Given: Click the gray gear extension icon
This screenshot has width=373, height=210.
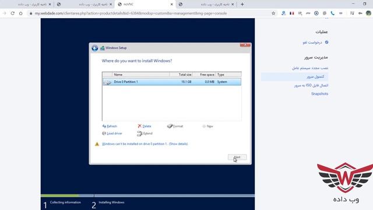Looking at the screenshot, I should [x=325, y=13].
